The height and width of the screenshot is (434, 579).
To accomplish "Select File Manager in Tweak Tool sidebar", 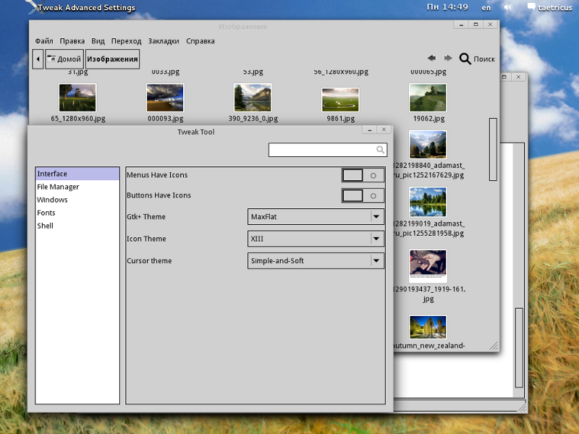I will [77, 187].
